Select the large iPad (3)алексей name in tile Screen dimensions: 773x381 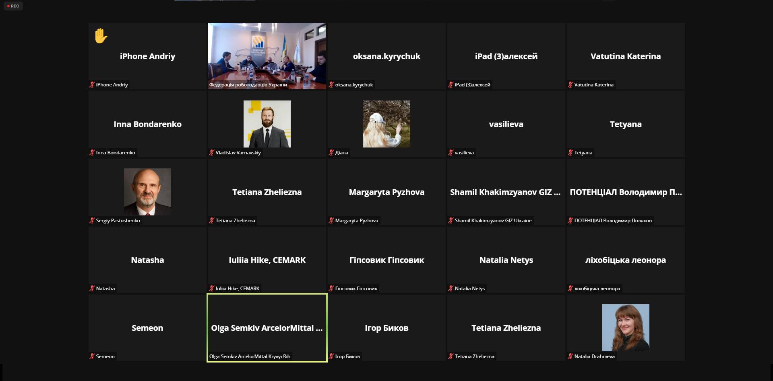pos(506,56)
